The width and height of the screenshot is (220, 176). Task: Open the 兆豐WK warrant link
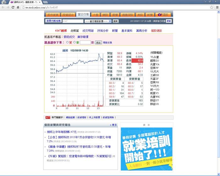pos(155,97)
